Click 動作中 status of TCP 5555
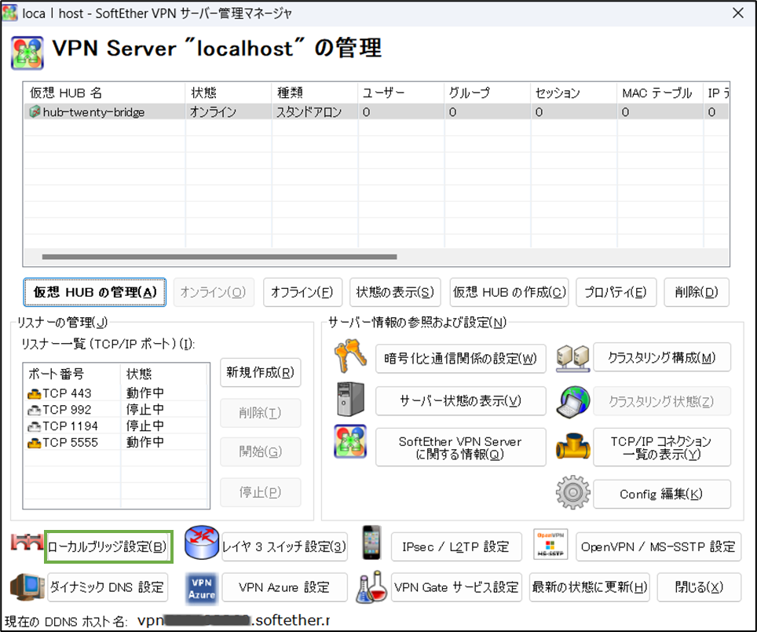This screenshot has width=757, height=632. 144,442
